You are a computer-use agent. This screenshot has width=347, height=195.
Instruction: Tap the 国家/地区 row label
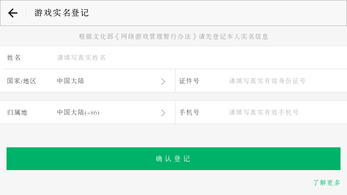point(22,81)
